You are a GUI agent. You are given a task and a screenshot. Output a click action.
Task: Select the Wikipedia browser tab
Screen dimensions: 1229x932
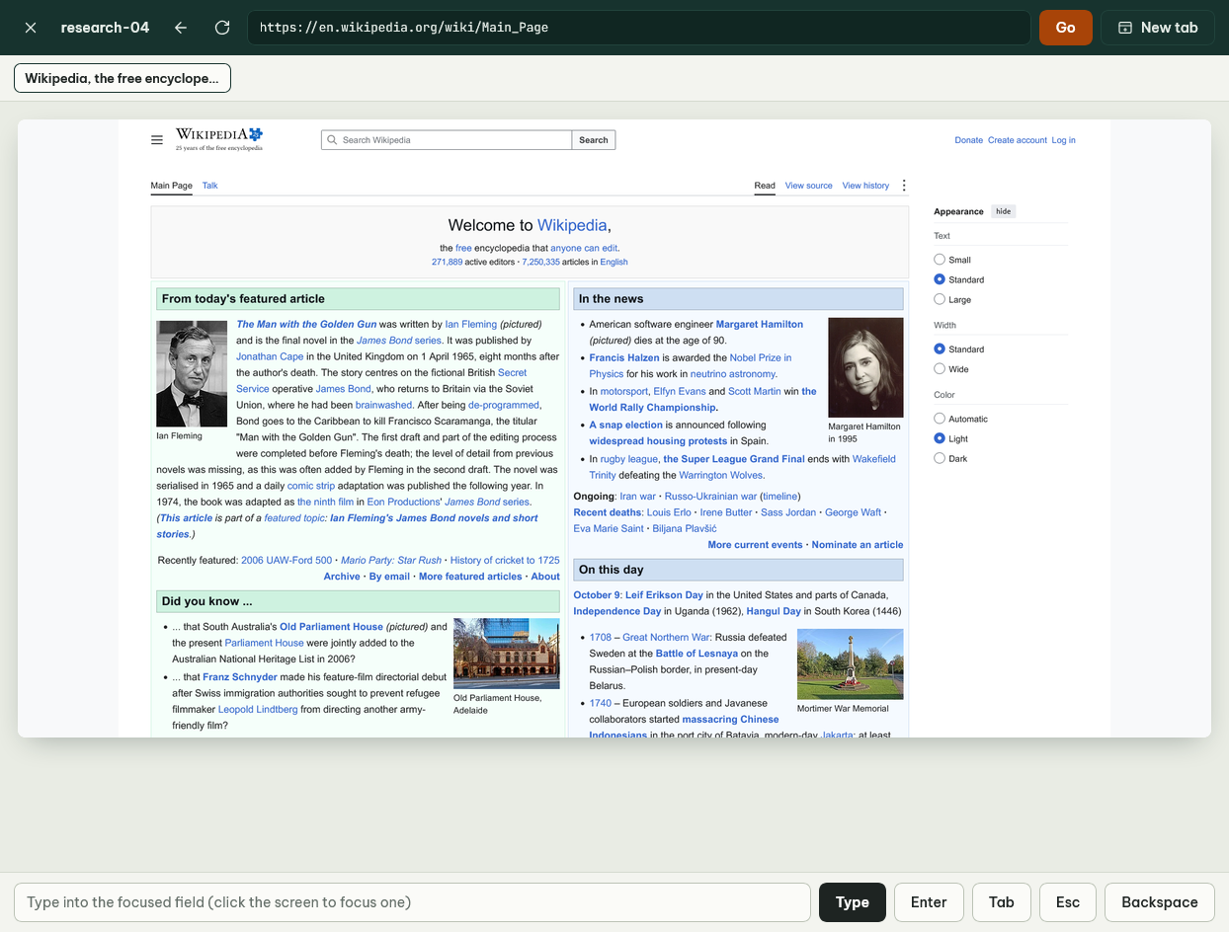pyautogui.click(x=123, y=78)
